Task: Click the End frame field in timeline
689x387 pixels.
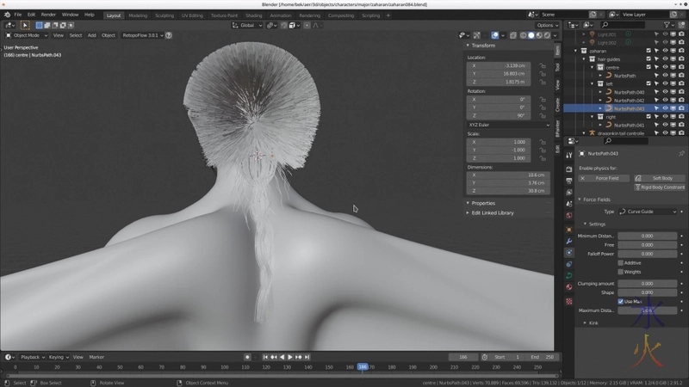Action: coord(543,356)
